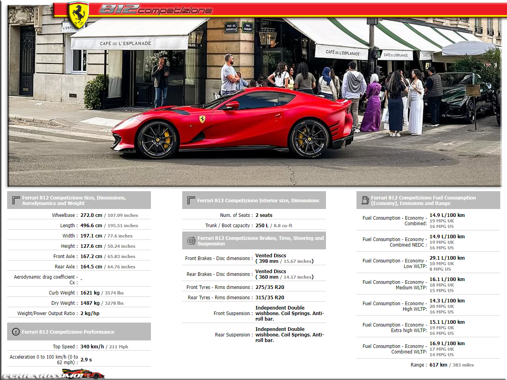Select the Brakes, Tires, Steering and Suspension header
This screenshot has width=507, height=380.
coord(260,241)
